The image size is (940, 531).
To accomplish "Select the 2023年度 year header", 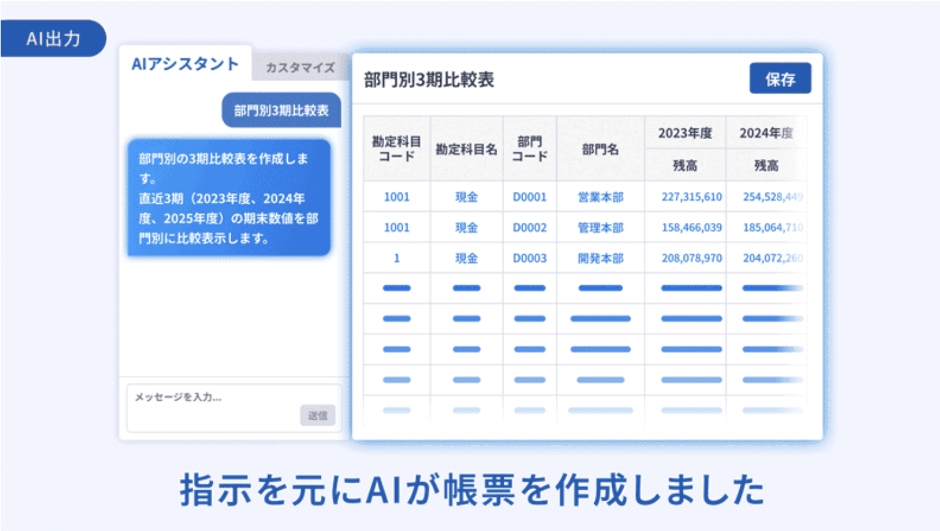I will point(686,131).
